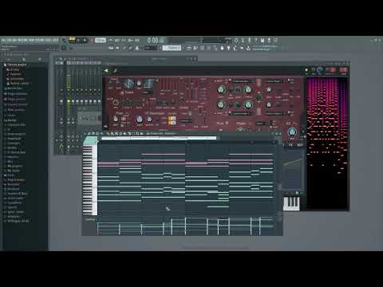Open the plugin wrench settings icon
Viewport: 383px width, 287px height.
coord(115,70)
